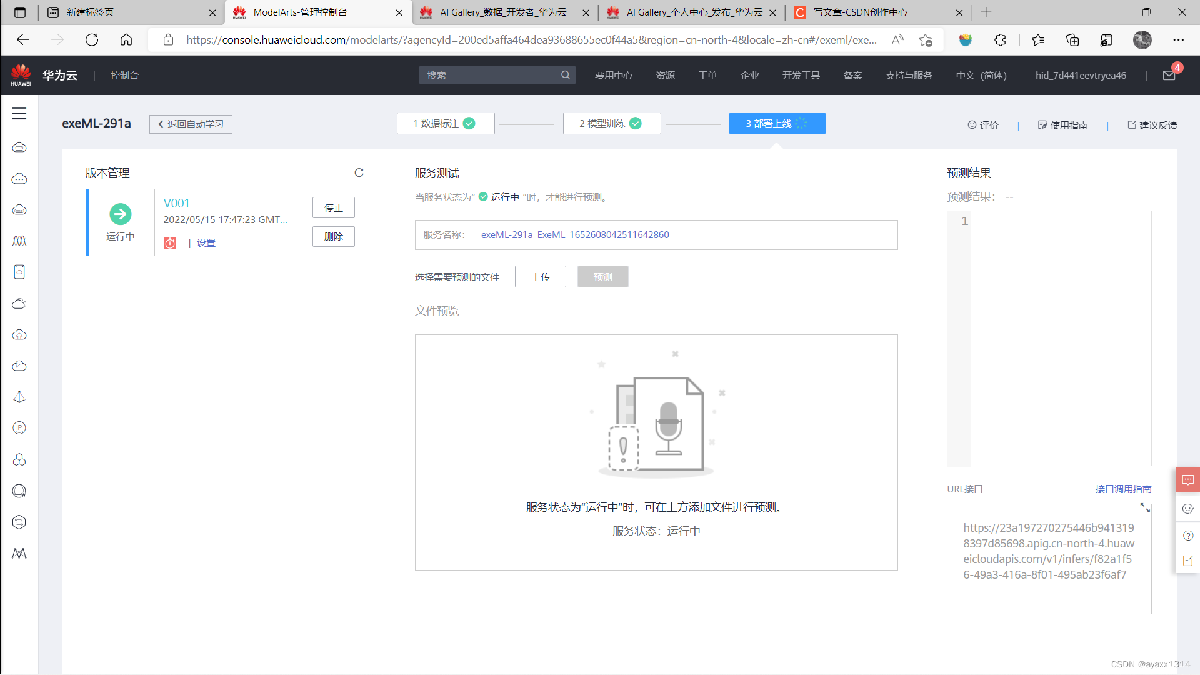Open the 接口调用指南 link
Screen dimensions: 1200x675
point(1123,489)
